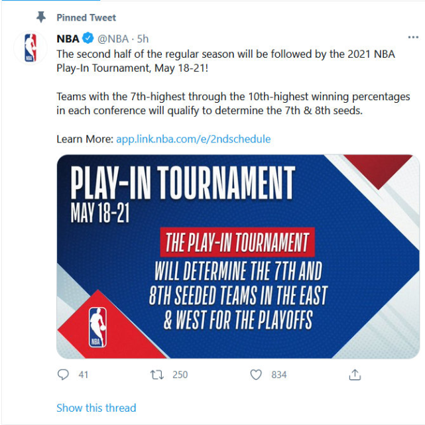Open the app.link.nba.com/e/2ndschedule link
This screenshot has height=425, width=425.
coord(193,139)
